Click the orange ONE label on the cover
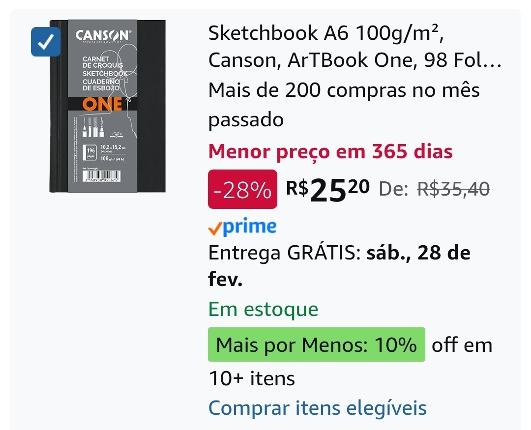 click(x=102, y=104)
